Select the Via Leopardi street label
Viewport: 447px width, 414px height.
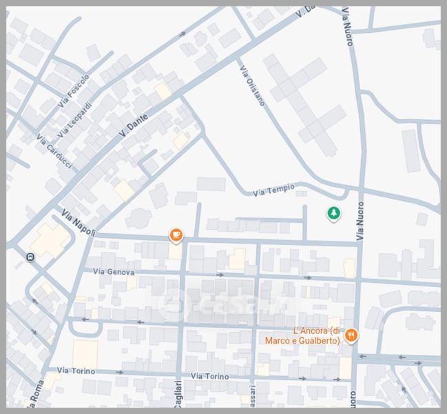point(75,119)
